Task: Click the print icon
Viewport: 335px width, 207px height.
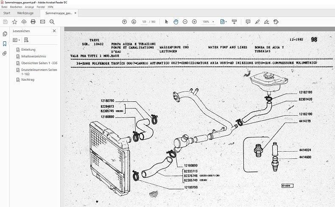Action: pos(33,22)
